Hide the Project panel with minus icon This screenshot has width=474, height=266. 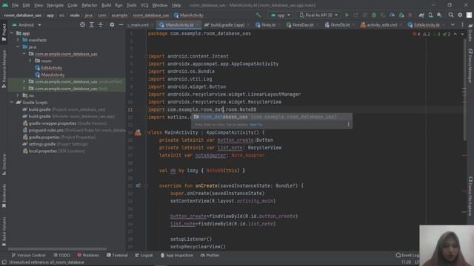[x=121, y=24]
